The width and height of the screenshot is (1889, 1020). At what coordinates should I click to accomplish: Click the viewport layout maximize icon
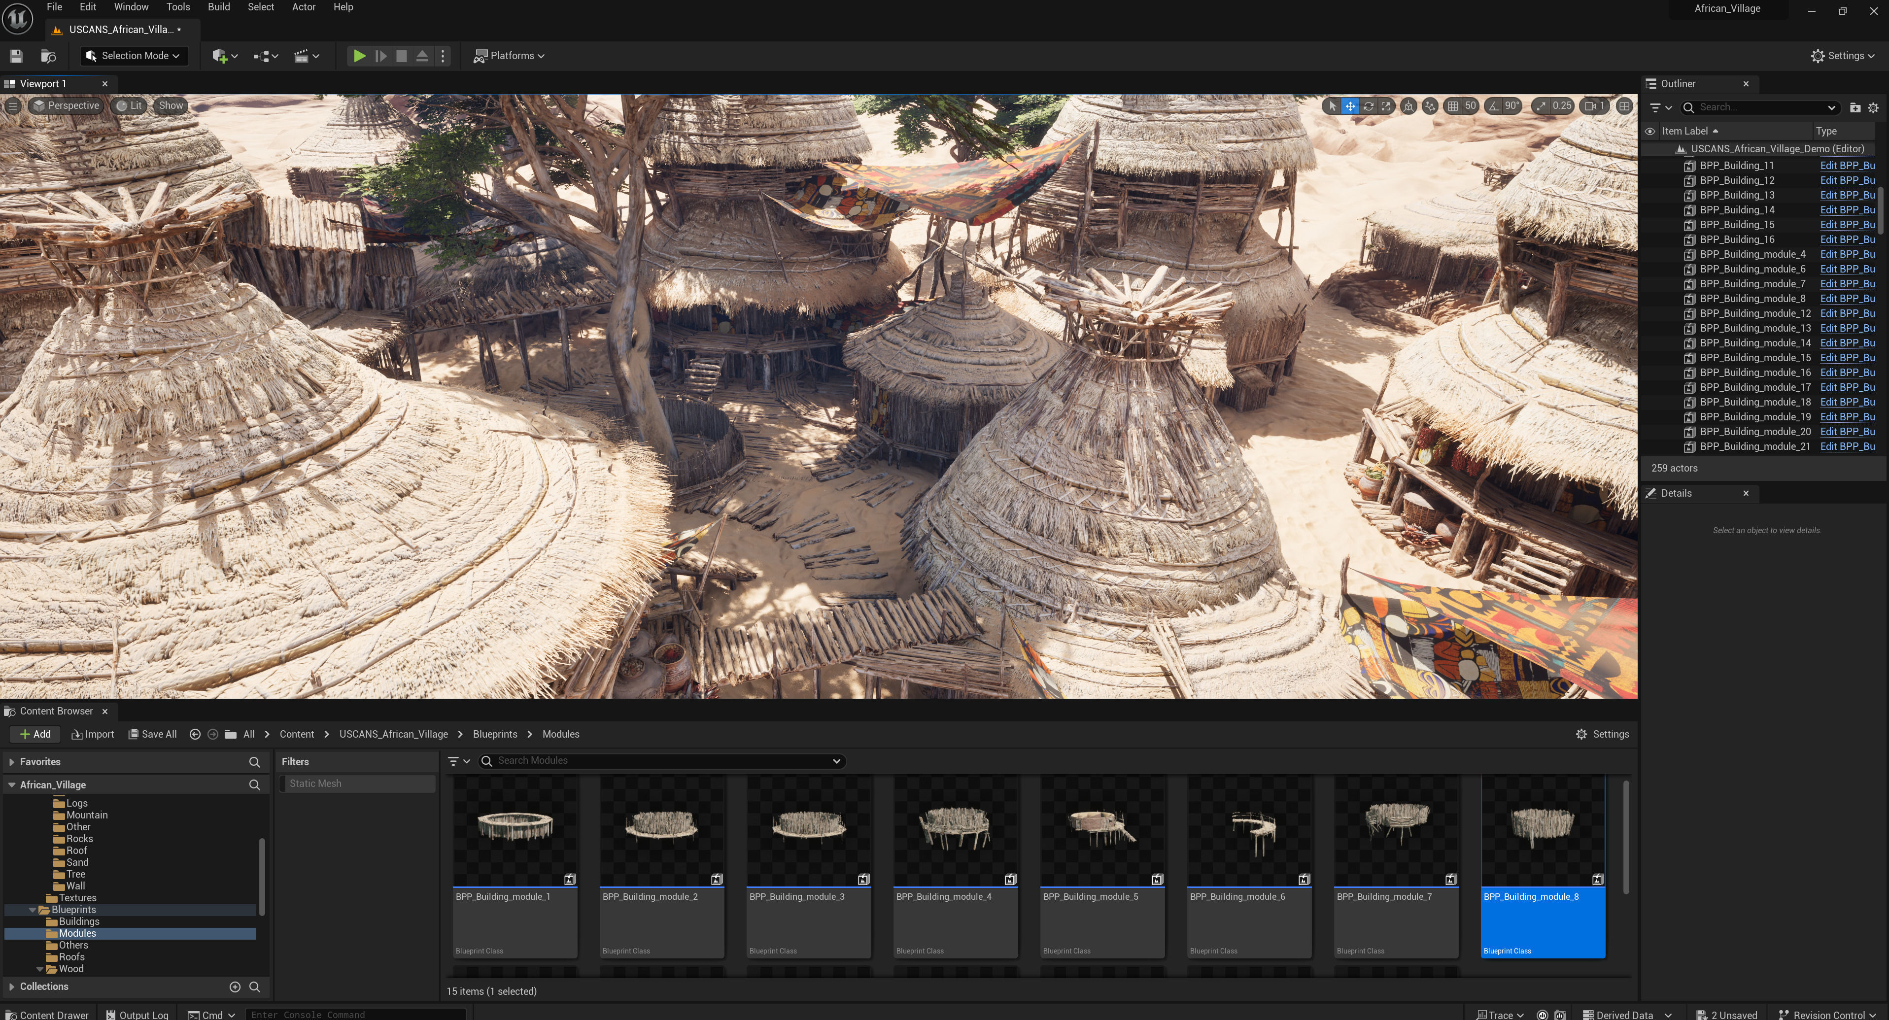click(x=1624, y=106)
